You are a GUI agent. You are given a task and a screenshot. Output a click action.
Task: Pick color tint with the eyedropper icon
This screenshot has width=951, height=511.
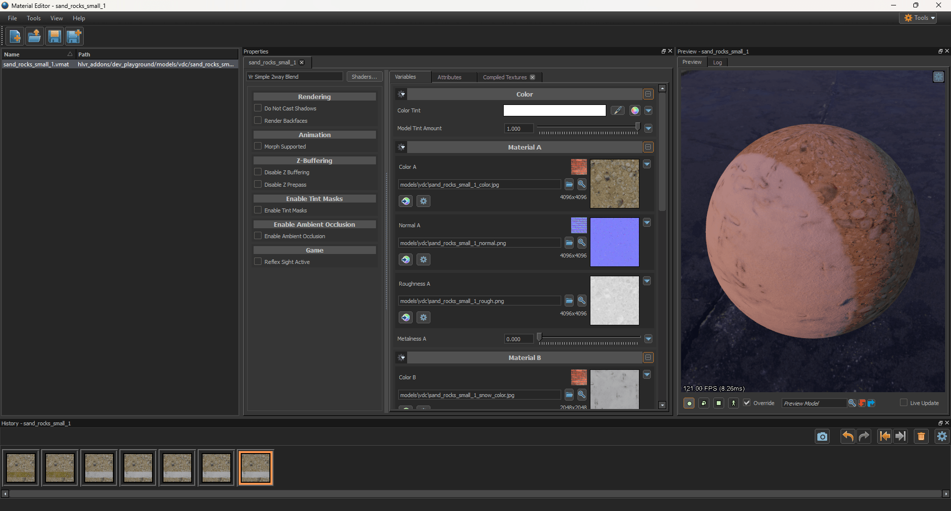click(617, 110)
